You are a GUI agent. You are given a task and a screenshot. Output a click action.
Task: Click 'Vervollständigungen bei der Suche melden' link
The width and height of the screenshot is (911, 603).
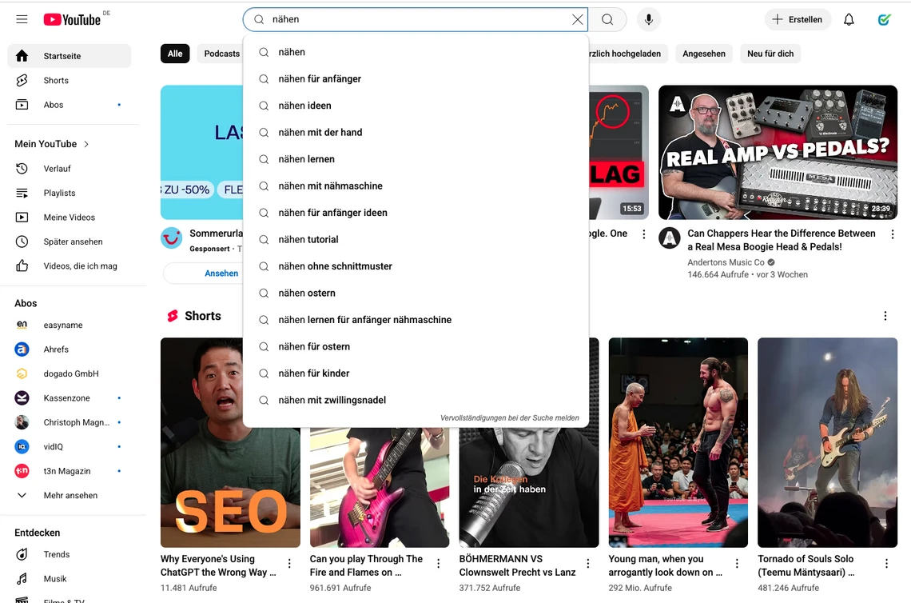click(509, 417)
